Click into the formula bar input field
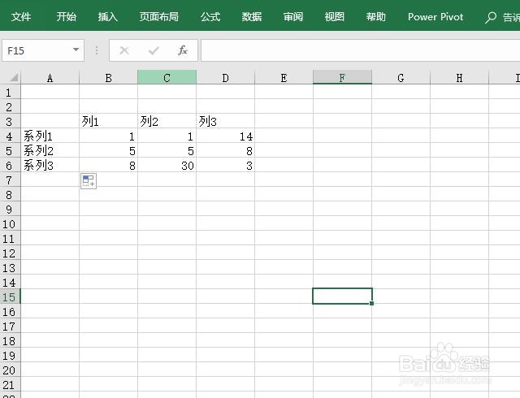Viewport: 520px width, 398px height. [x=361, y=50]
